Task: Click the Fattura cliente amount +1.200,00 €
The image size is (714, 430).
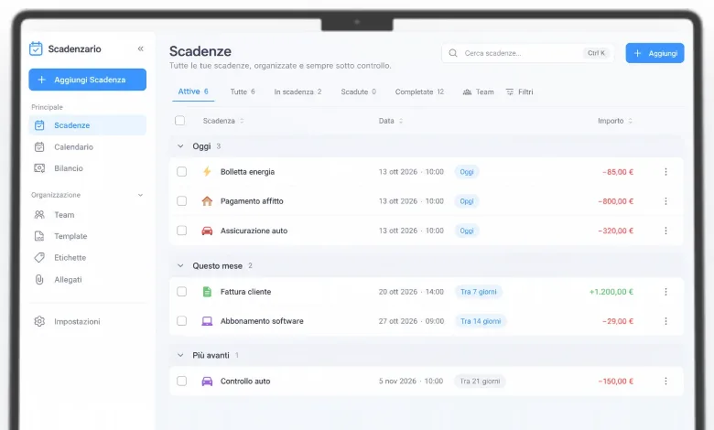Action: click(x=611, y=292)
